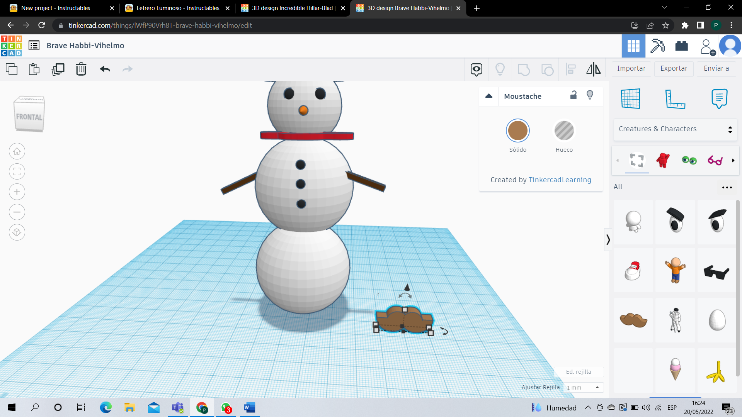Toggle Moustache visibility lightbulb
The image size is (742, 417).
click(x=590, y=95)
